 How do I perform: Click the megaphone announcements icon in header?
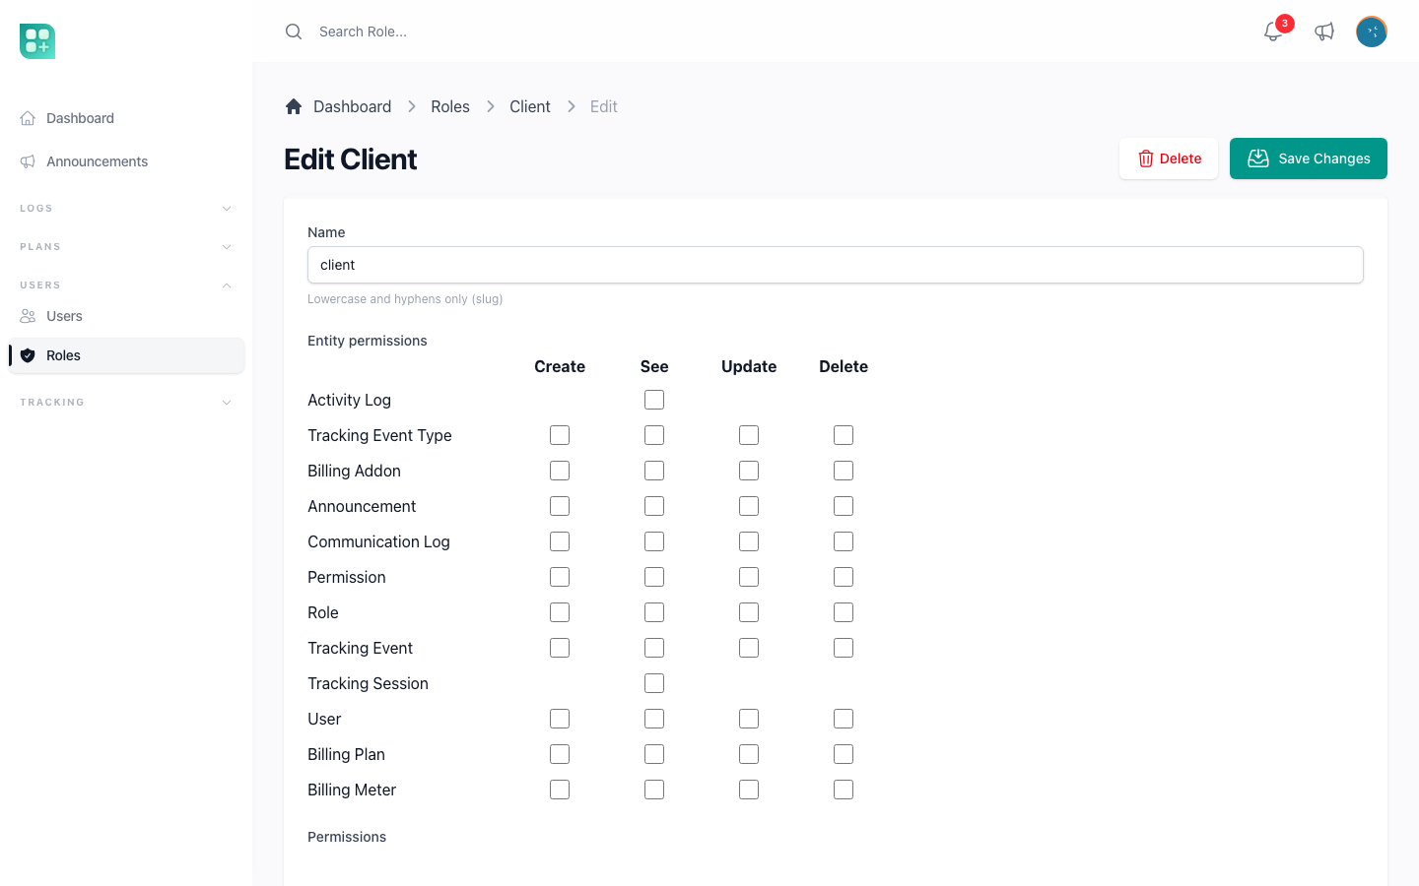pyautogui.click(x=1324, y=32)
